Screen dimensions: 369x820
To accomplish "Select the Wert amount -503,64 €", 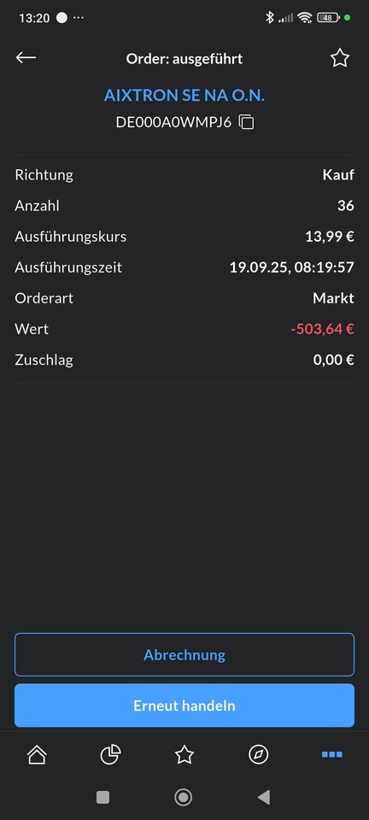I will 323,329.
